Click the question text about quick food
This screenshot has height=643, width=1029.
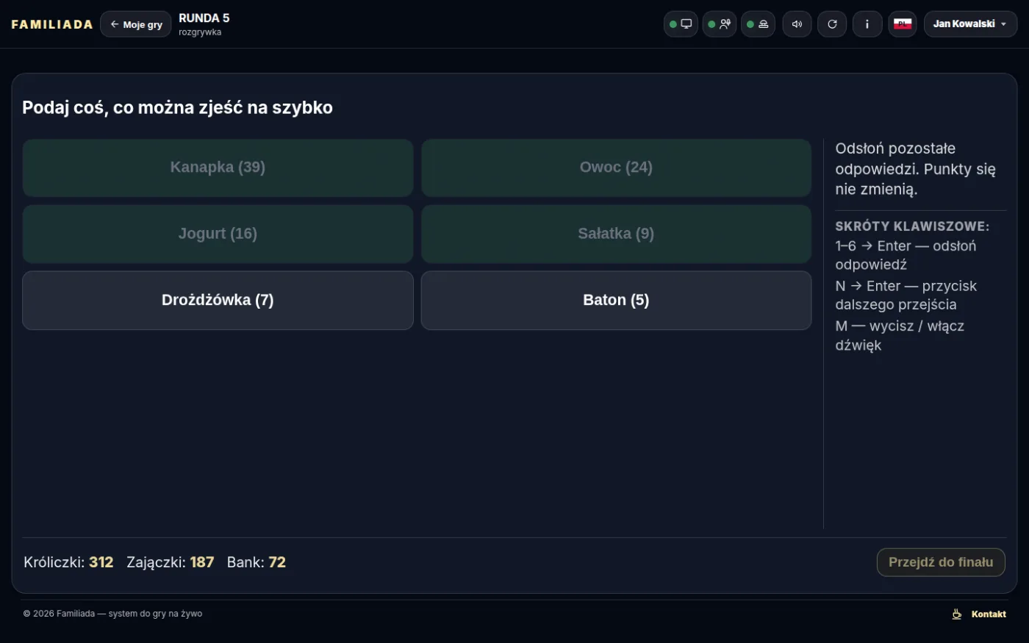177,107
